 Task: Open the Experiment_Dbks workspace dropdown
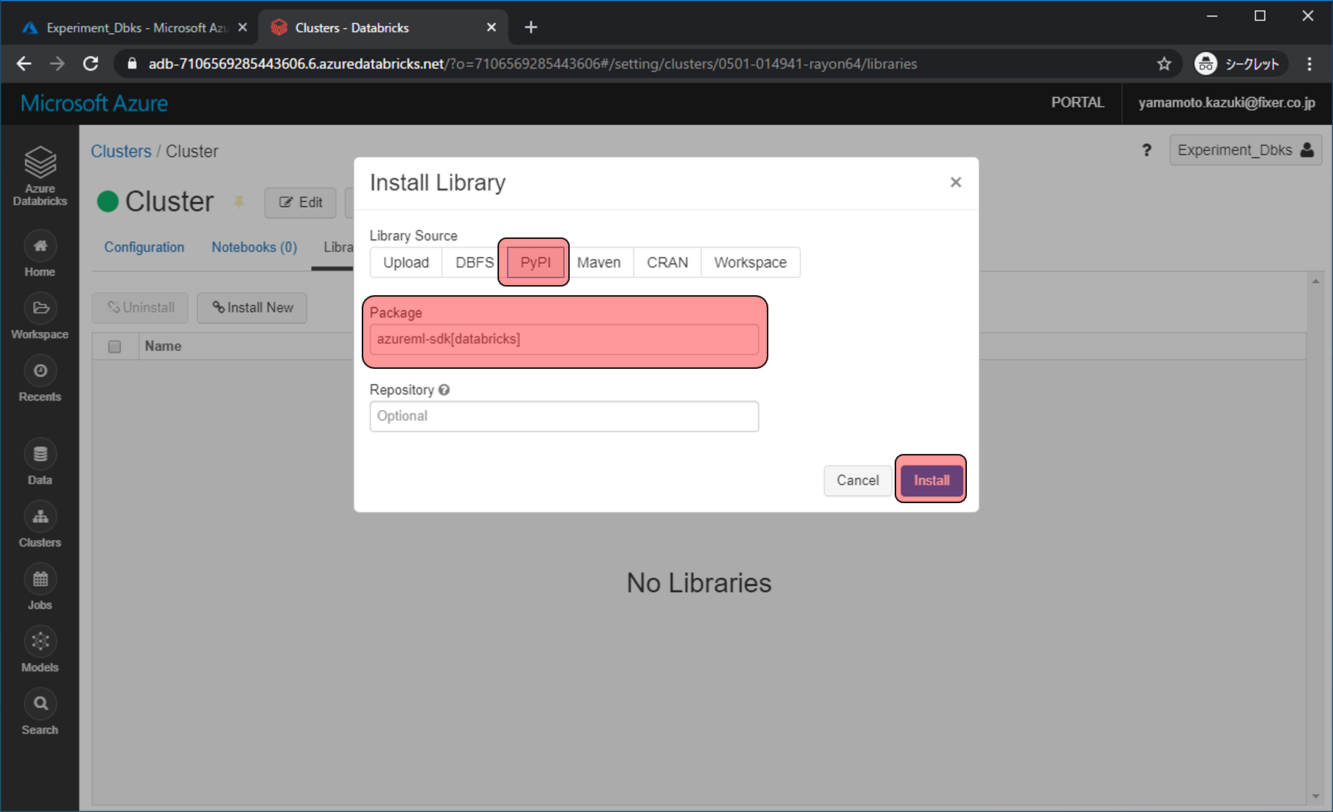click(1246, 150)
